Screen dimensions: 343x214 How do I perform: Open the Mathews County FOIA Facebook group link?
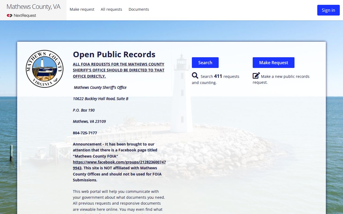pos(119,165)
